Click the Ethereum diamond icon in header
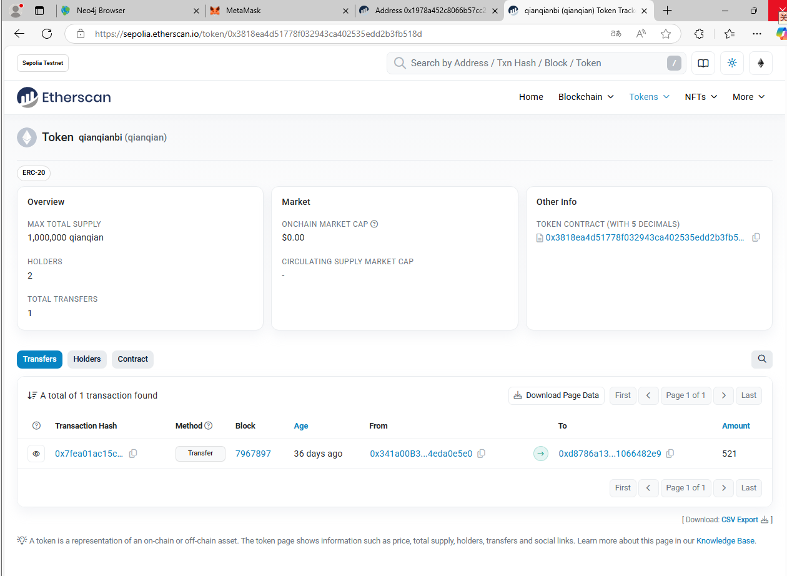The width and height of the screenshot is (787, 576). click(761, 63)
